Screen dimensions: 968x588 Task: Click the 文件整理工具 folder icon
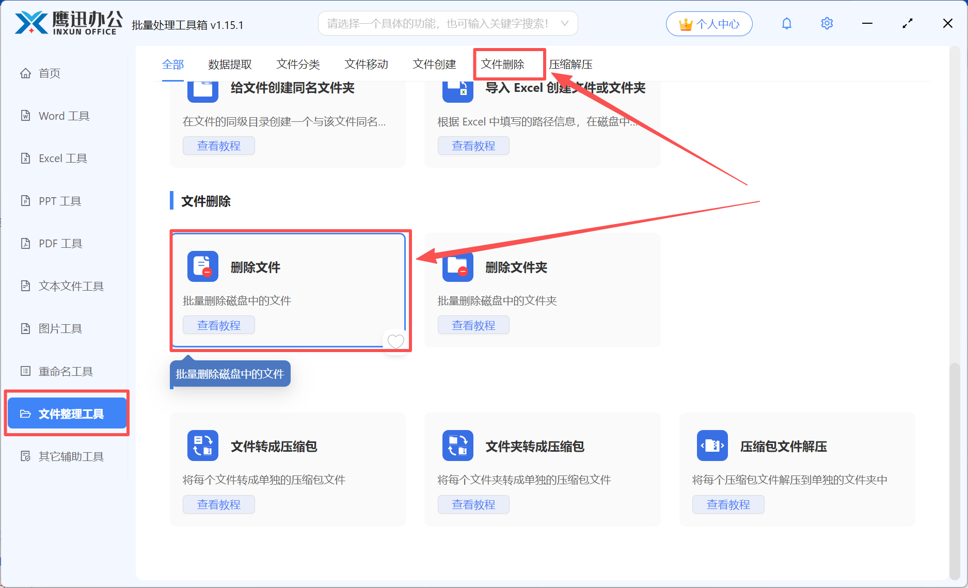[25, 414]
